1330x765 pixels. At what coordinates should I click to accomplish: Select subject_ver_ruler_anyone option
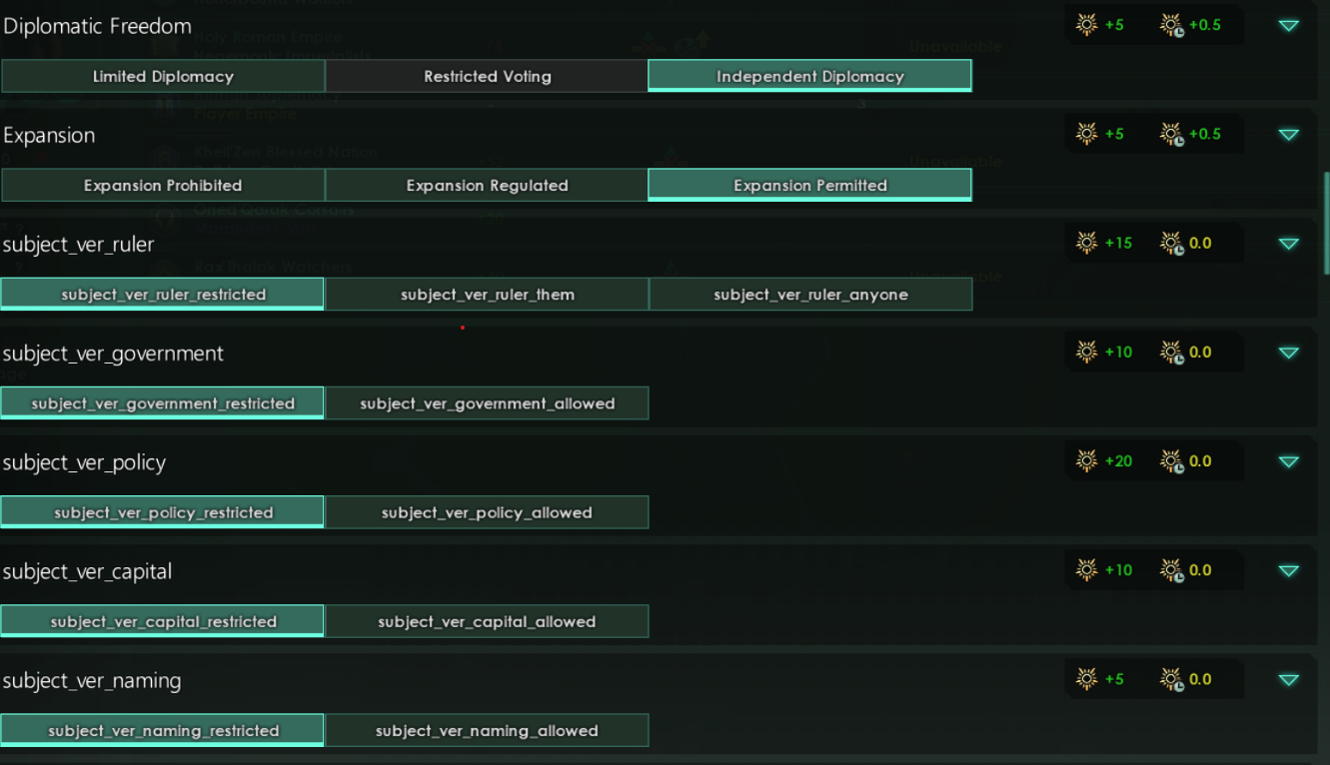pos(810,294)
